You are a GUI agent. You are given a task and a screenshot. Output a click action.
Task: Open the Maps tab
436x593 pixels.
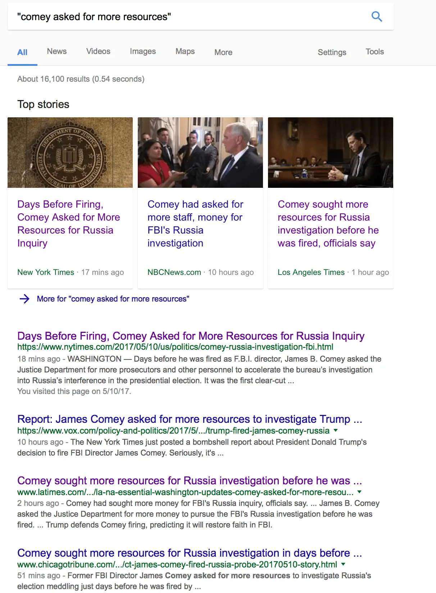[x=185, y=52]
